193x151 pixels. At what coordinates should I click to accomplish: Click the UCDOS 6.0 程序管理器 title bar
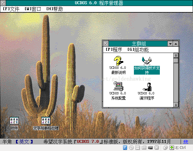click(99, 3)
